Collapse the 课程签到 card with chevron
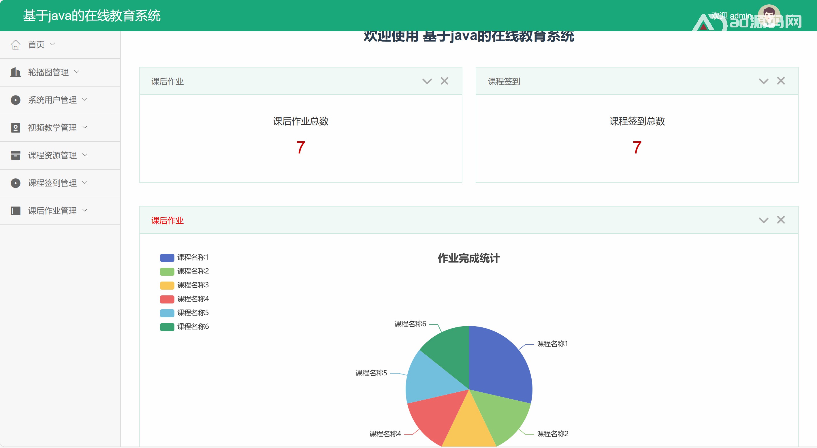Image resolution: width=817 pixels, height=448 pixels. (763, 81)
